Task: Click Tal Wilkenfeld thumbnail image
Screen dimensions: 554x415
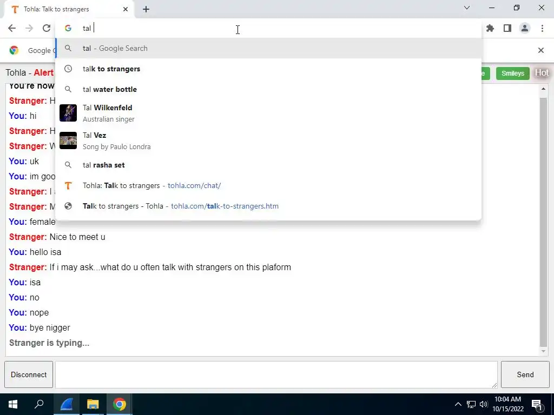Action: (68, 113)
